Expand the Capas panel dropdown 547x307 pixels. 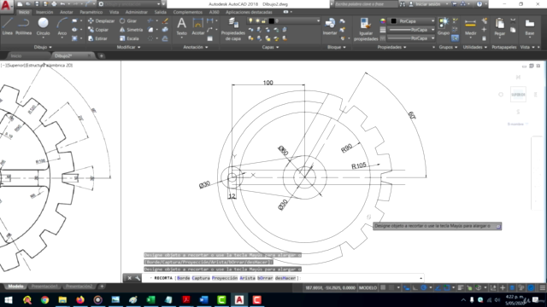pos(270,47)
